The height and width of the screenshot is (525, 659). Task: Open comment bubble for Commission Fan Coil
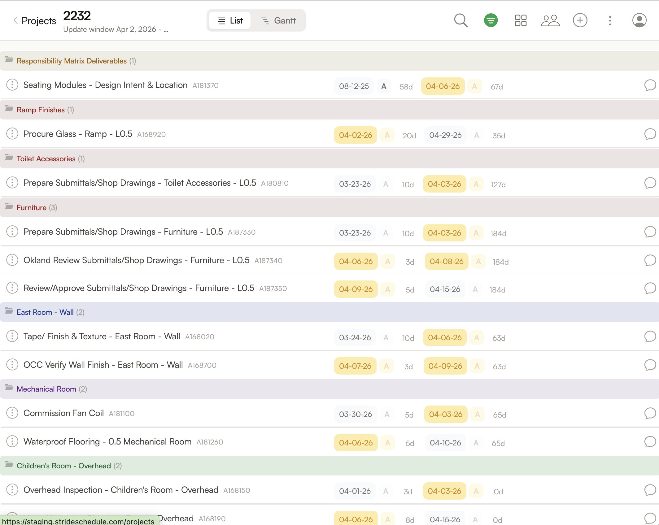pyautogui.click(x=650, y=414)
